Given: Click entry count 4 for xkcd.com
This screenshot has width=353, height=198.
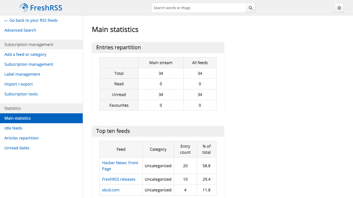Looking at the screenshot, I should click(185, 190).
